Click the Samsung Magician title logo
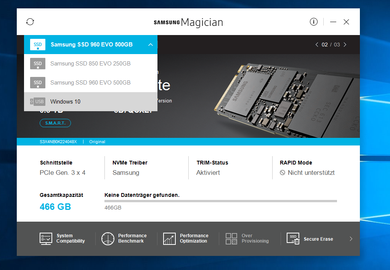390x270 pixels. click(188, 22)
